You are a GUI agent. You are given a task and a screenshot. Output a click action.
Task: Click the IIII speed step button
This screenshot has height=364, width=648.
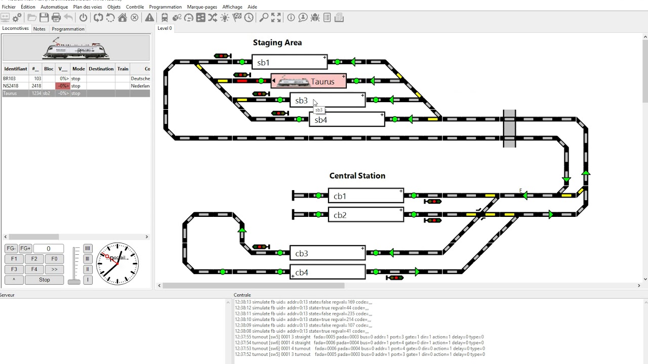tap(88, 248)
